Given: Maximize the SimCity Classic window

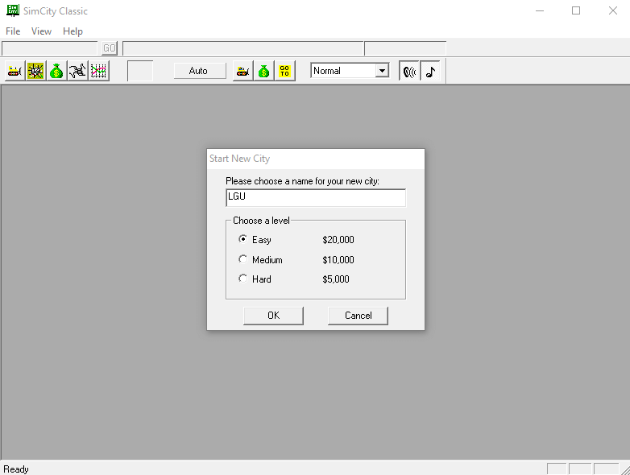Looking at the screenshot, I should tap(576, 10).
